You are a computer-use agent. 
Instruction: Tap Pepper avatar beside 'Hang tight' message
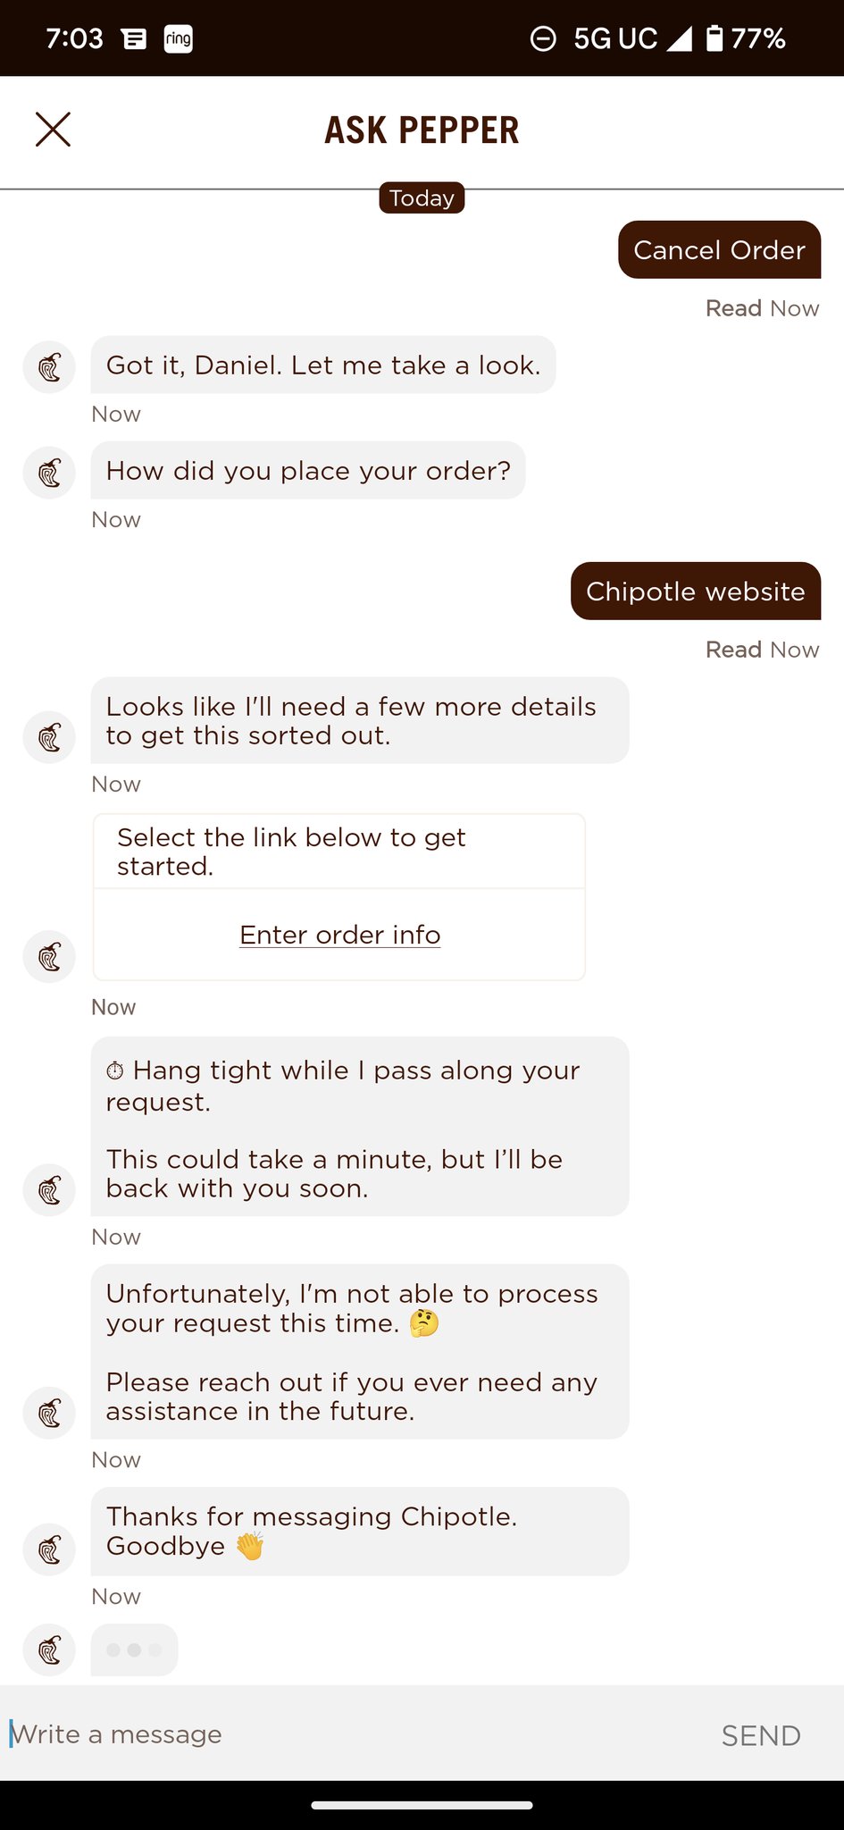tap(49, 1190)
